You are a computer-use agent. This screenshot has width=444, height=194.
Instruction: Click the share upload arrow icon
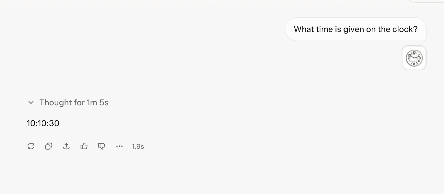[x=66, y=146]
